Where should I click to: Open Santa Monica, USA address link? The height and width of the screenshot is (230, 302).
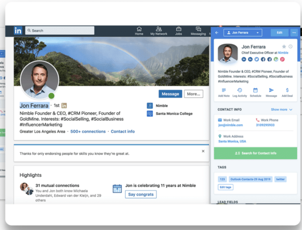[232, 141]
